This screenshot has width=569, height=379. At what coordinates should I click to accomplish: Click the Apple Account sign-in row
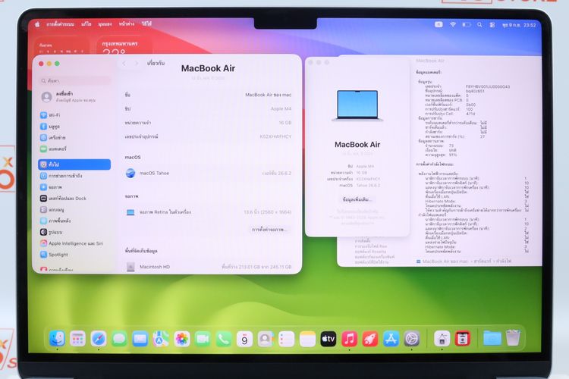(74, 96)
